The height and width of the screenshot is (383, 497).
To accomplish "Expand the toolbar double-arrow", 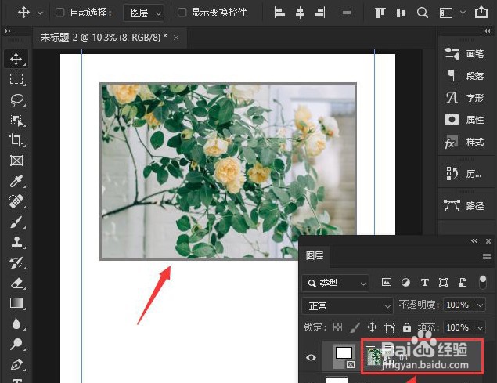I will coord(8,31).
